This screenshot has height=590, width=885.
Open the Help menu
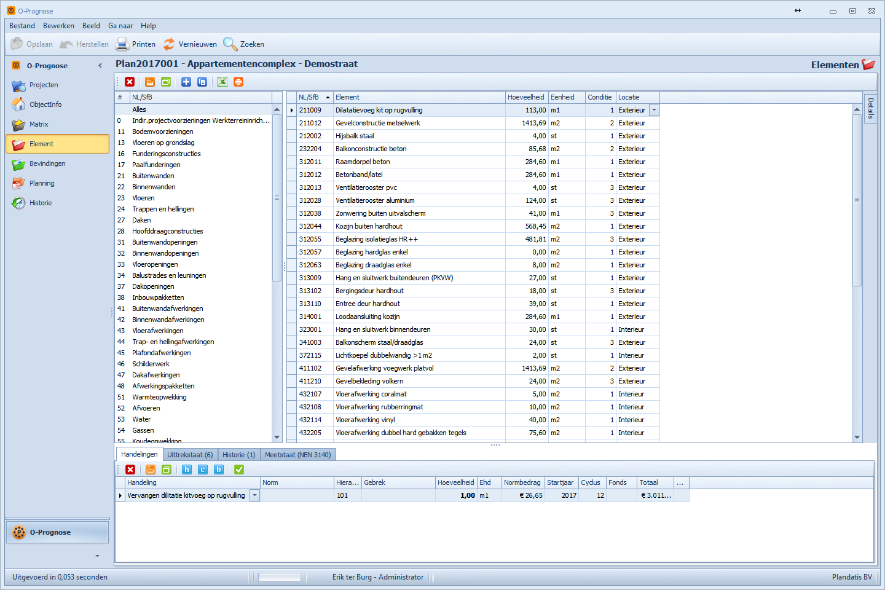148,26
